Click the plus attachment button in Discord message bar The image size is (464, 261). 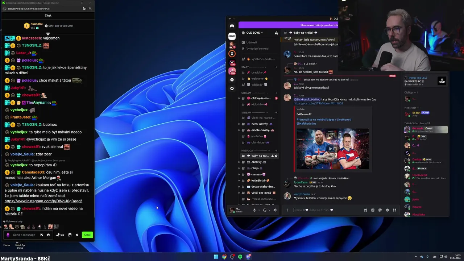pos(287,210)
